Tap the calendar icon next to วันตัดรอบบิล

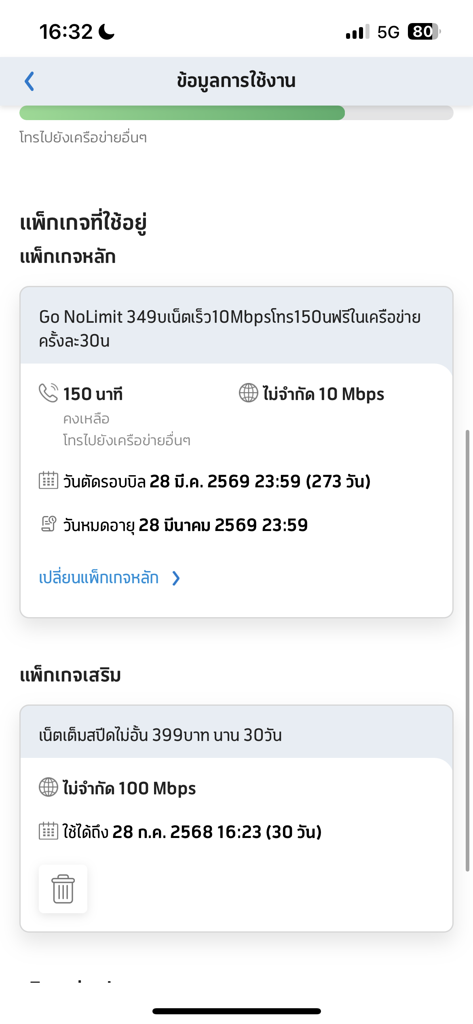point(49,480)
